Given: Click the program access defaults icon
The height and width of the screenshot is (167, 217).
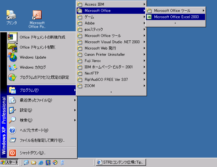Looking at the screenshot, I should (13, 77).
